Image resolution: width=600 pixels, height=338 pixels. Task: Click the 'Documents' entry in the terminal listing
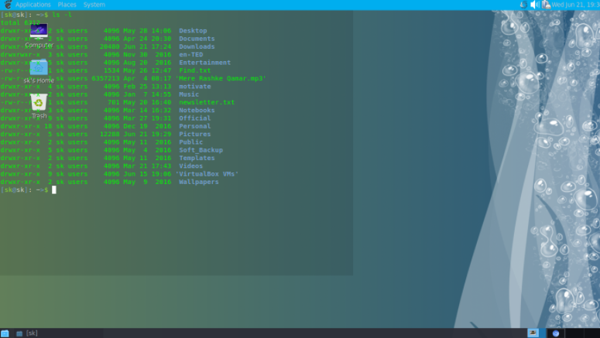tap(197, 39)
